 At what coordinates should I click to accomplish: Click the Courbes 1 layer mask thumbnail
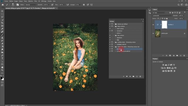click(x=164, y=25)
